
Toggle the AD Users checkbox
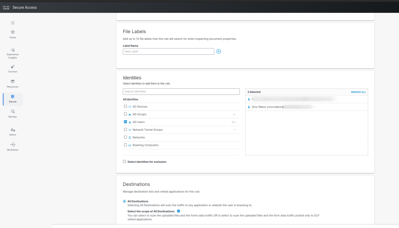125,122
